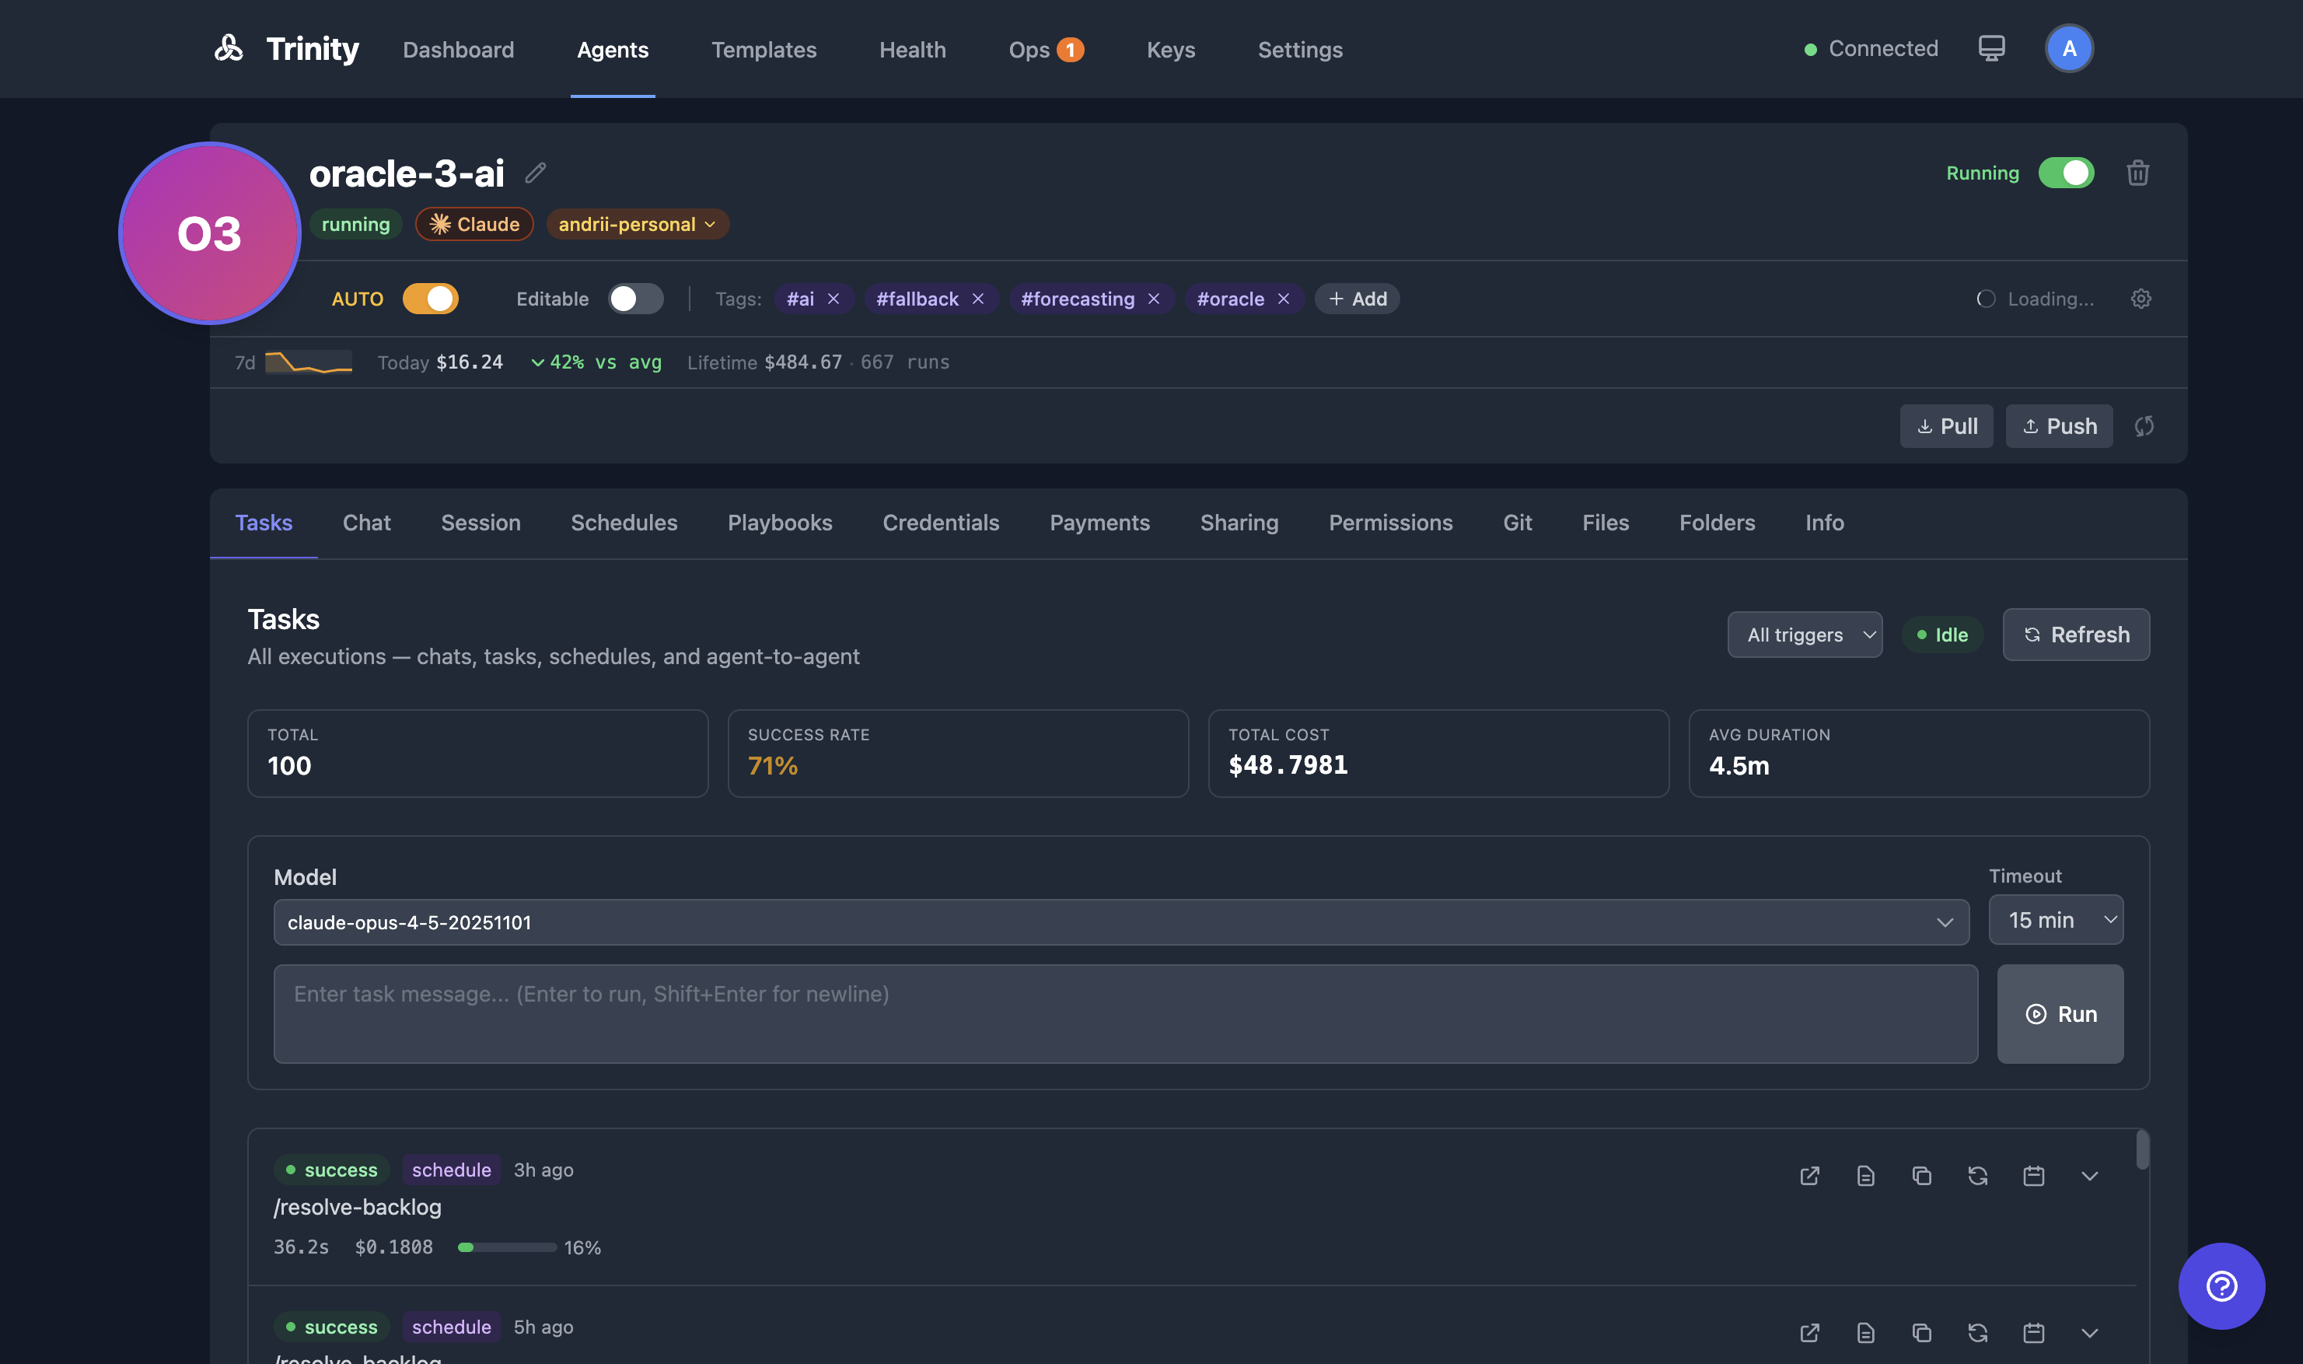Focus the task message input field
Screen dimensions: 2303x1364
click(x=1125, y=1014)
